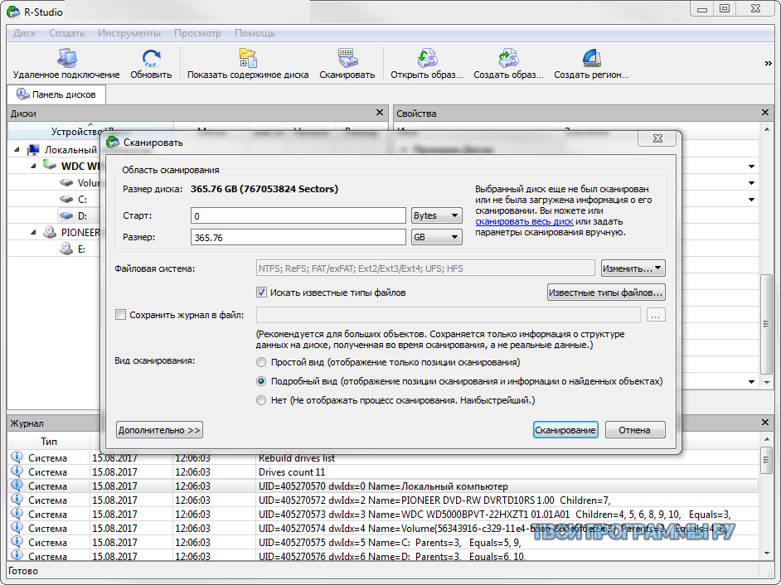781x585 pixels.
Task: Open the Диск menu
Action: [24, 33]
